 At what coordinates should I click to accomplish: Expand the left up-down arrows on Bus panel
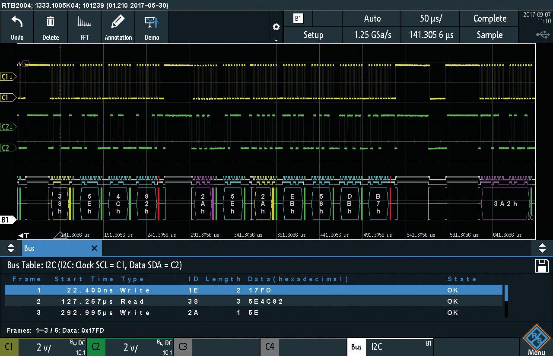pyautogui.click(x=11, y=248)
